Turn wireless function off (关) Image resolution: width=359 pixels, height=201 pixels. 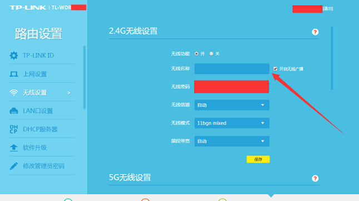point(211,53)
